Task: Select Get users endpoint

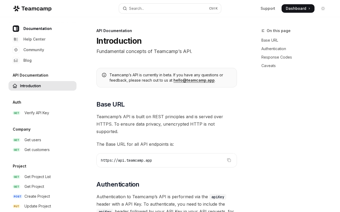Action: 33,140
